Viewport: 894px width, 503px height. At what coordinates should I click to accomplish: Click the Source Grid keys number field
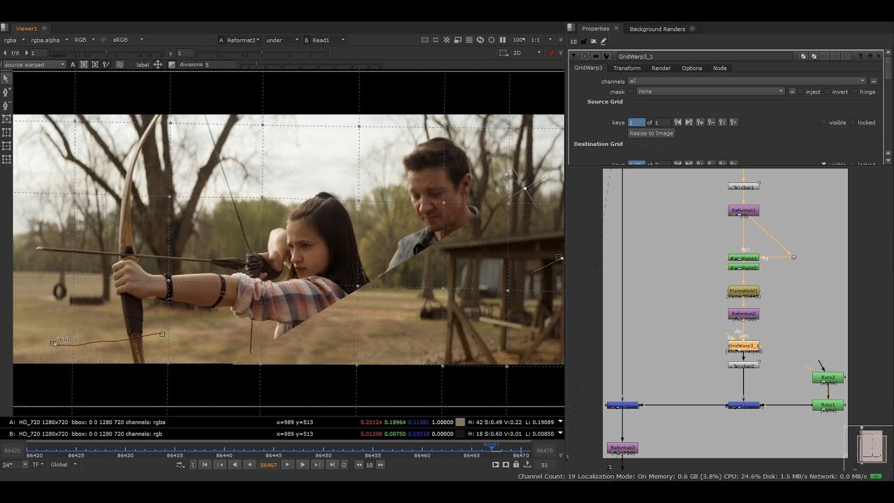pyautogui.click(x=636, y=122)
